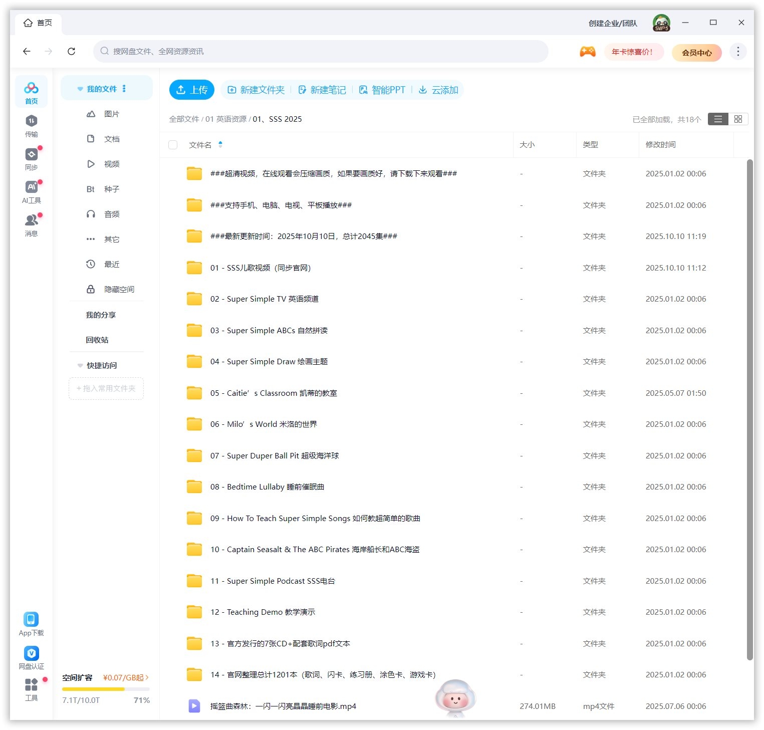Switch to the 首页 browser tab
This screenshot has height=730, width=764.
[x=39, y=23]
